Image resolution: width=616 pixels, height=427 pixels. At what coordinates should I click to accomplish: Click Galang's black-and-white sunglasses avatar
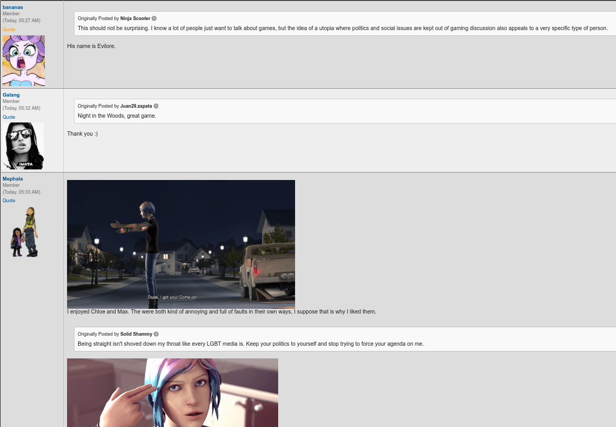[x=23, y=146]
